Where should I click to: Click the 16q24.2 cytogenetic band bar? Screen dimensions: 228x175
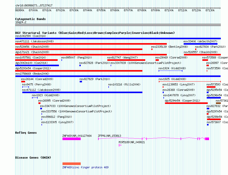pyautogui.click(x=118, y=25)
